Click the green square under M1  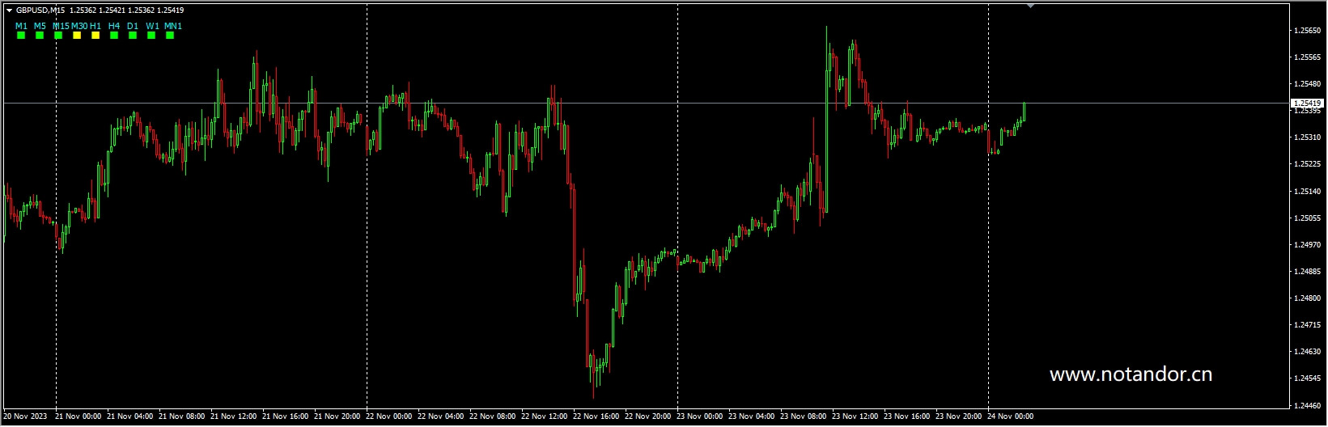click(x=21, y=36)
